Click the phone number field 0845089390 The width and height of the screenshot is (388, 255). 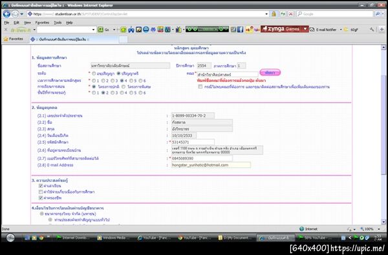[x=202, y=158]
